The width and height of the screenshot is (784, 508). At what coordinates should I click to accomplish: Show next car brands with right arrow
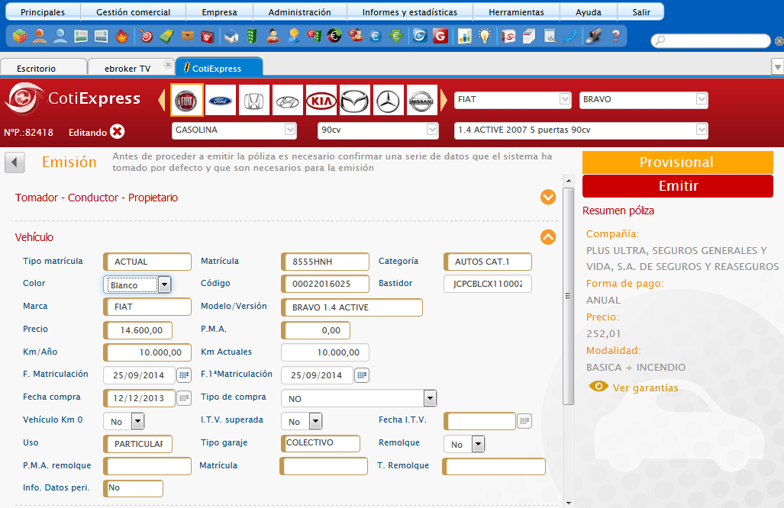point(444,100)
